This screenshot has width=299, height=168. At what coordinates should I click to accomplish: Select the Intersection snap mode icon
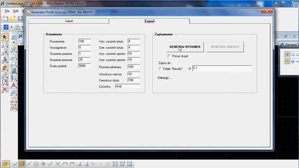tap(57, 164)
